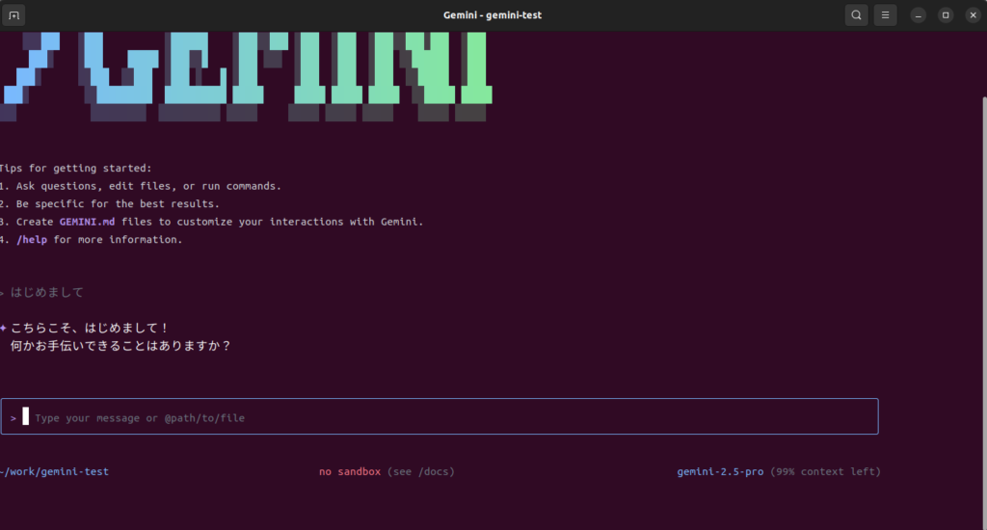Click the /help command text
The width and height of the screenshot is (987, 530).
pyautogui.click(x=32, y=239)
